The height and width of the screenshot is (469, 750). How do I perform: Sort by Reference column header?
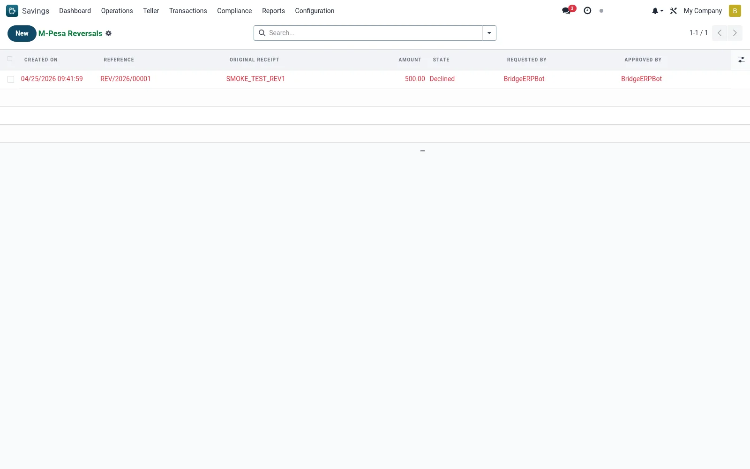click(x=119, y=60)
